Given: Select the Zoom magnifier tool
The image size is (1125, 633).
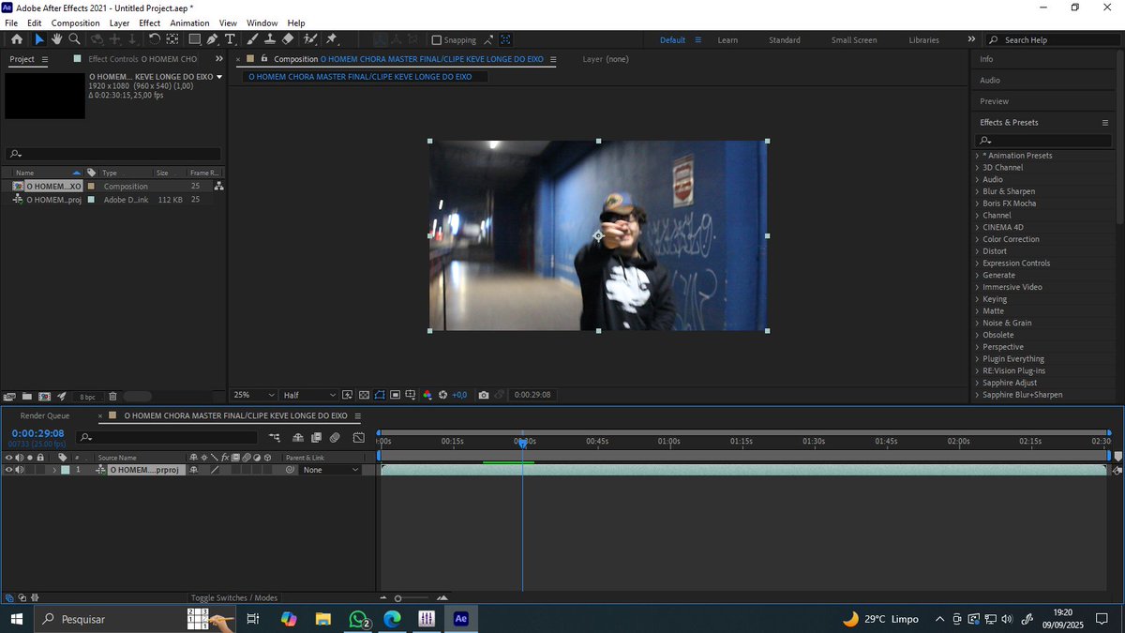Looking at the screenshot, I should (x=73, y=39).
